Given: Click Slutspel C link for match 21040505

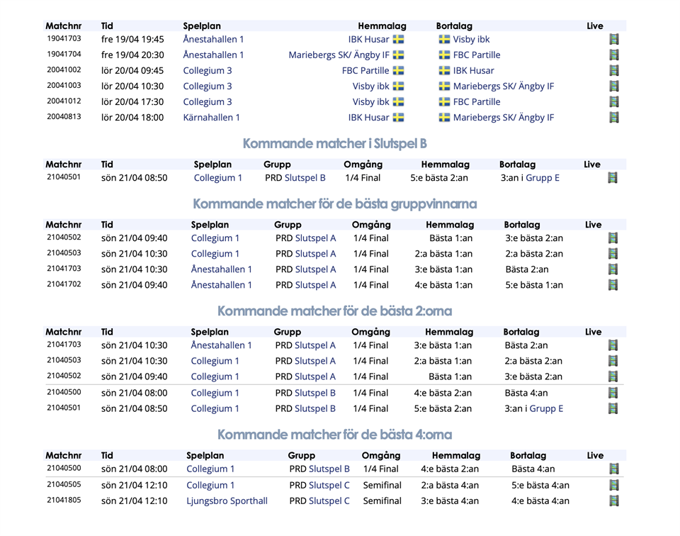Looking at the screenshot, I should (x=329, y=486).
